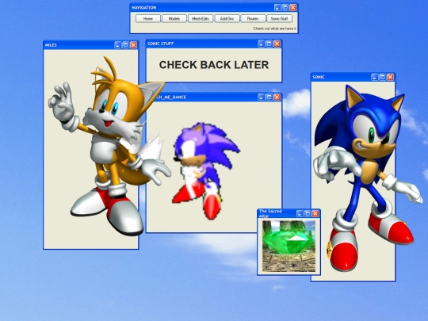Minimize the WATCH_ME_DANCE window
This screenshot has width=428, height=321.
pos(262,97)
